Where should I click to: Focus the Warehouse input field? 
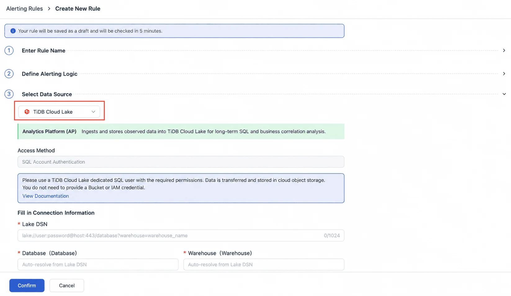(264, 264)
